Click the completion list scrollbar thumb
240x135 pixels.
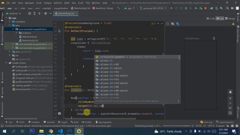coord(179,57)
